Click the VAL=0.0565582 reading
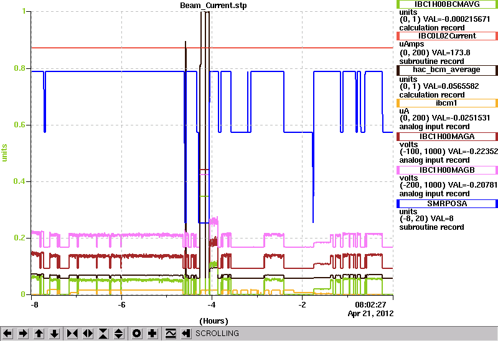The image size is (498, 341). coord(451,86)
